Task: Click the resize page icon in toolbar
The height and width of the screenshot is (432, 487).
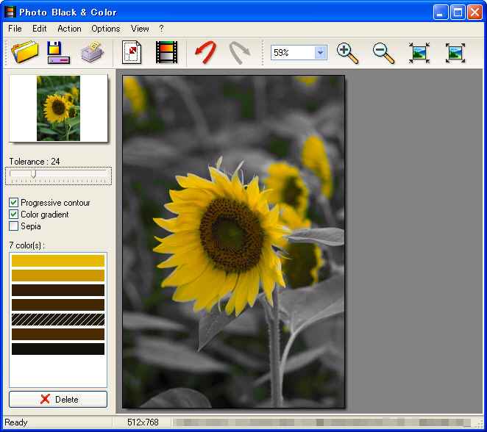Action: (132, 52)
